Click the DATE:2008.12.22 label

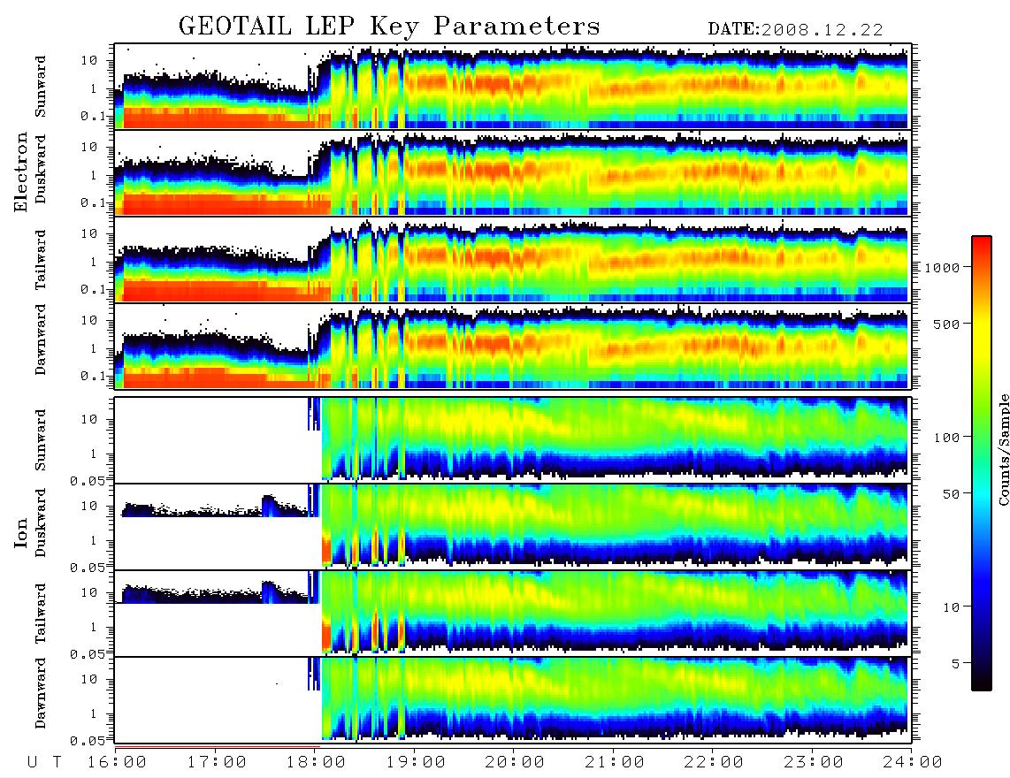(x=795, y=30)
